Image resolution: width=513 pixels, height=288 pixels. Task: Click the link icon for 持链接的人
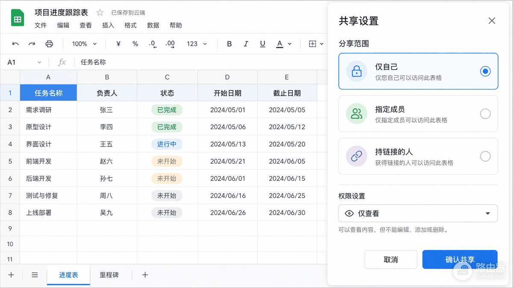click(357, 156)
